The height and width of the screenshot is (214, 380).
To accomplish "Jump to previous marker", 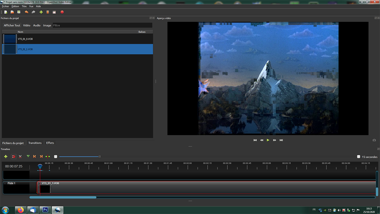I will [34, 156].
